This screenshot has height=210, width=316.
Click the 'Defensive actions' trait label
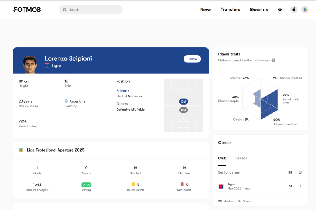tap(285, 124)
